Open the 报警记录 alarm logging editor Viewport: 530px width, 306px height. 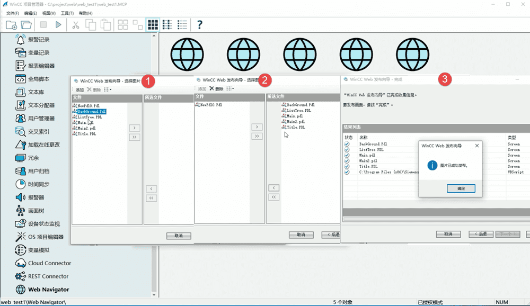click(x=39, y=40)
